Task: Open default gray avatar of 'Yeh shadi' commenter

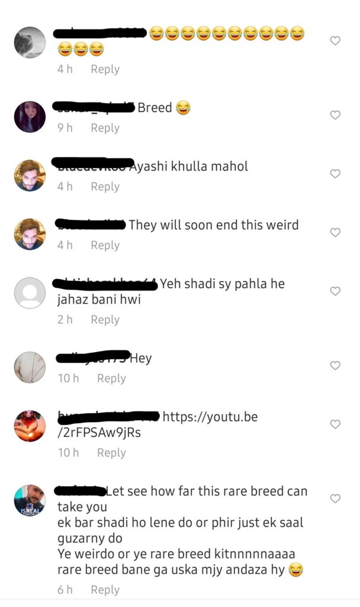Action: 30,293
